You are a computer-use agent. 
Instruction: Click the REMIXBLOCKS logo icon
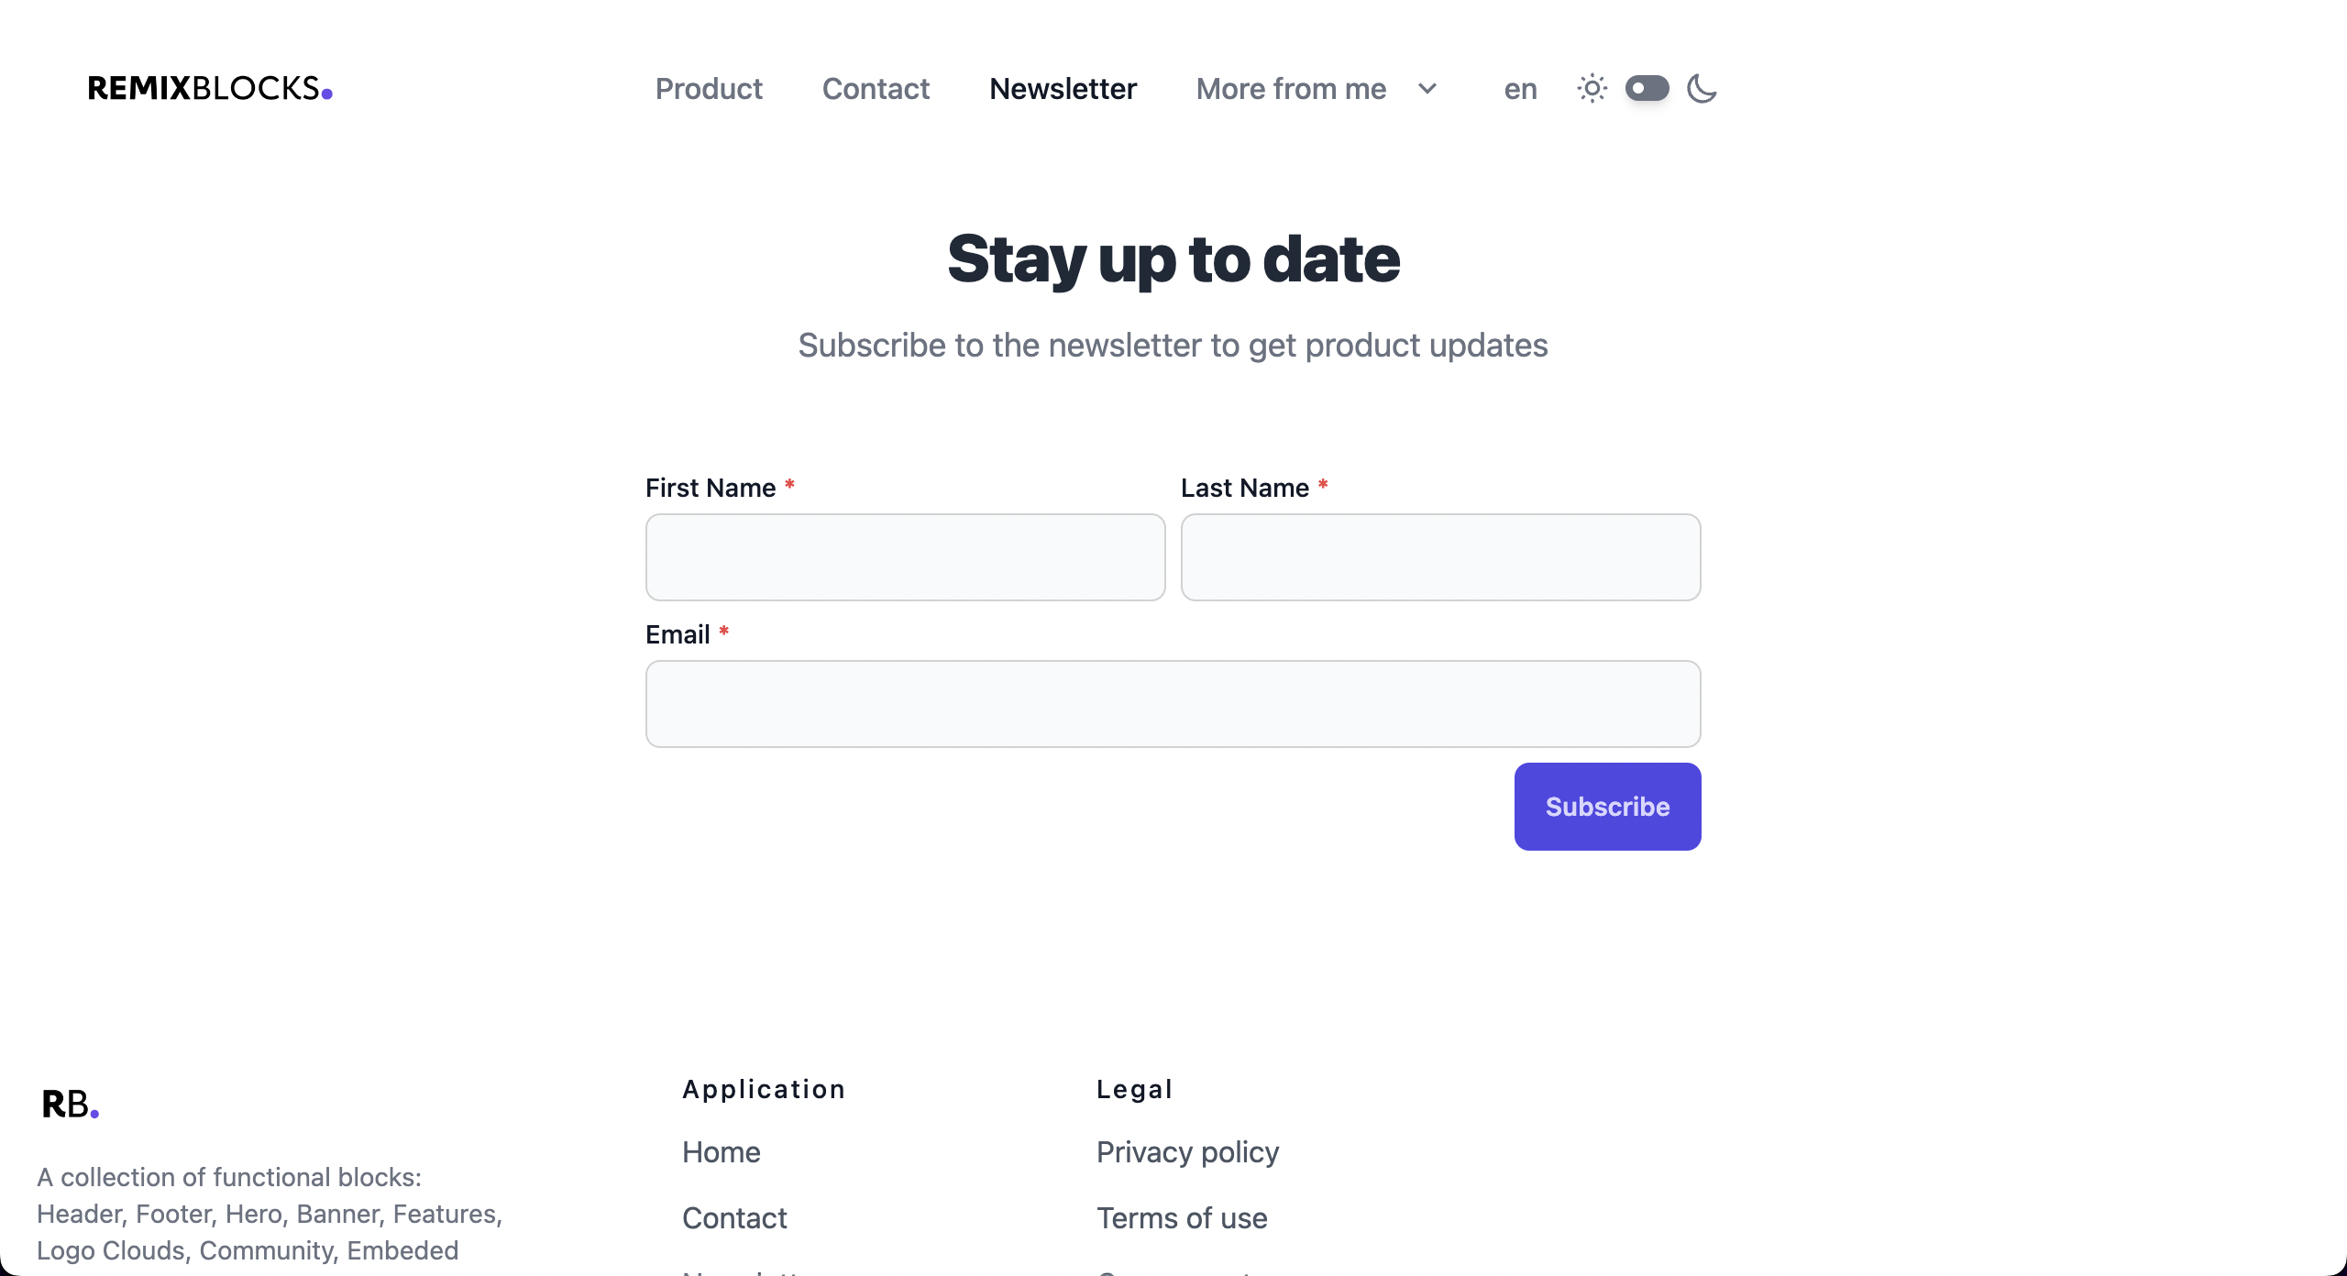[x=214, y=86]
